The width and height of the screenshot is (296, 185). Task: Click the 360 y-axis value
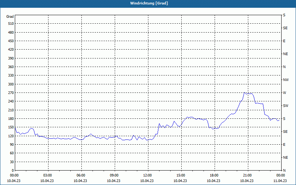click(x=11, y=67)
